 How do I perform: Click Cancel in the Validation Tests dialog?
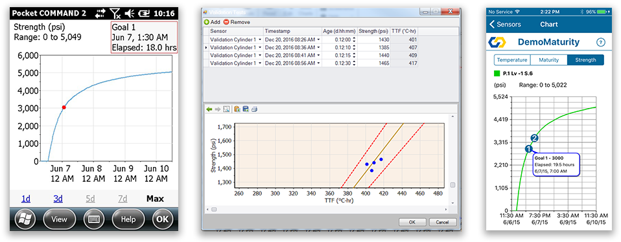443,222
